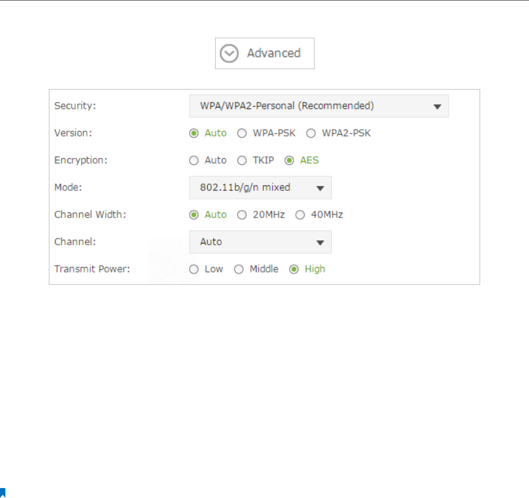Click the Mode: label
The height and width of the screenshot is (498, 529).
68,188
